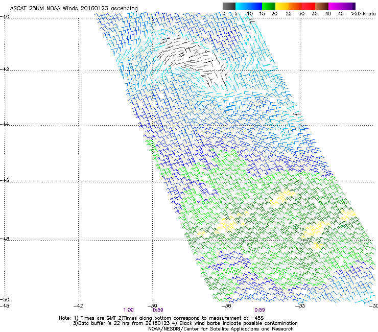
Task: Click the longitude label '-45'
Action: (5, 306)
